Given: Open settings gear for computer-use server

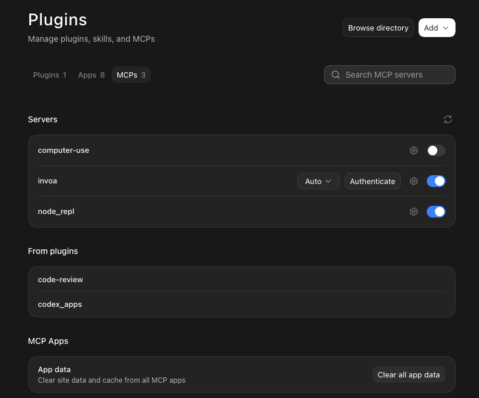Looking at the screenshot, I should (414, 150).
